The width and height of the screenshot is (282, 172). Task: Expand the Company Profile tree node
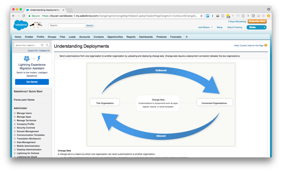[15, 124]
